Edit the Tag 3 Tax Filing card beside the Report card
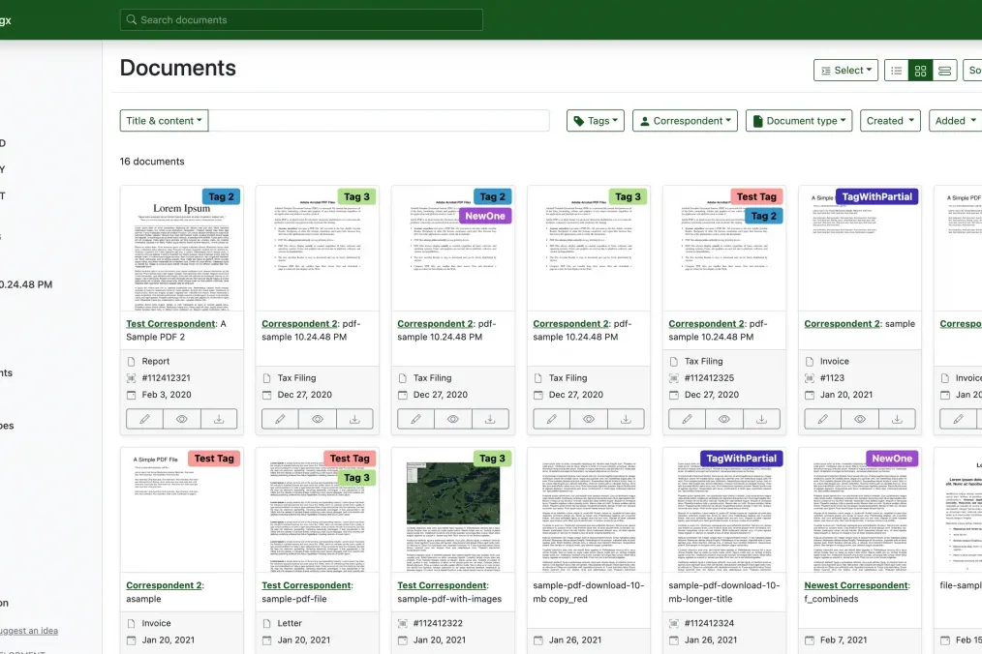This screenshot has width=982, height=654. pyautogui.click(x=280, y=419)
